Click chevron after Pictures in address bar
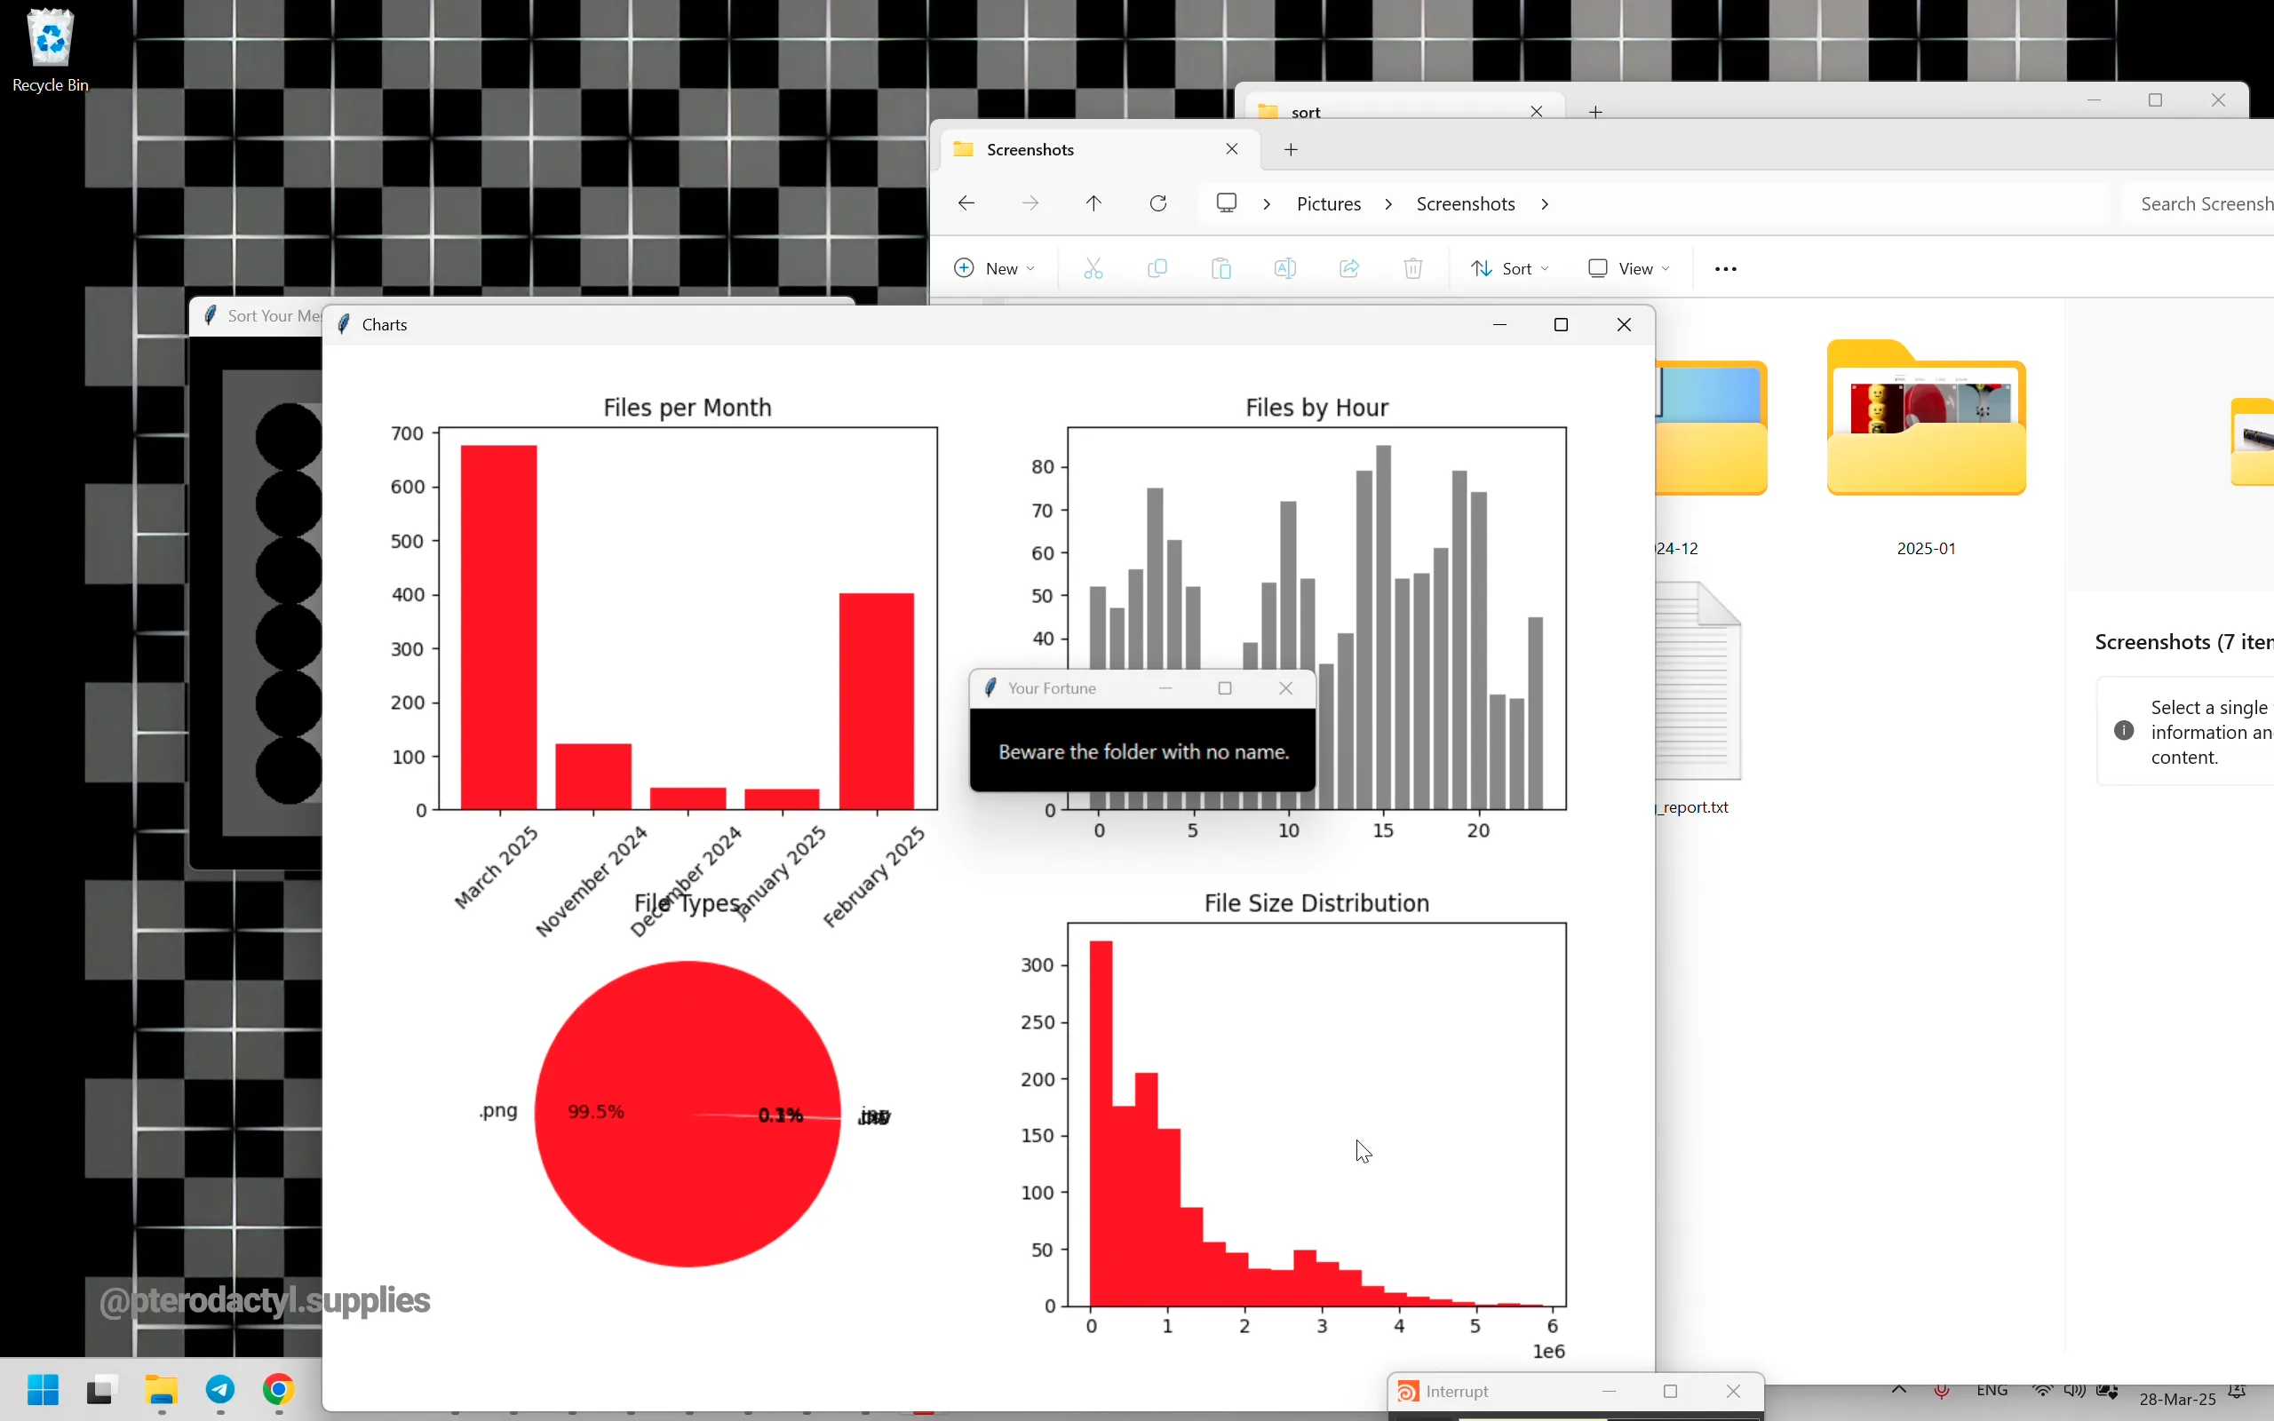 click(1389, 204)
